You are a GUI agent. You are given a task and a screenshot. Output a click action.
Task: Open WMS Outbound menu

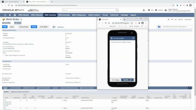tap(37, 15)
